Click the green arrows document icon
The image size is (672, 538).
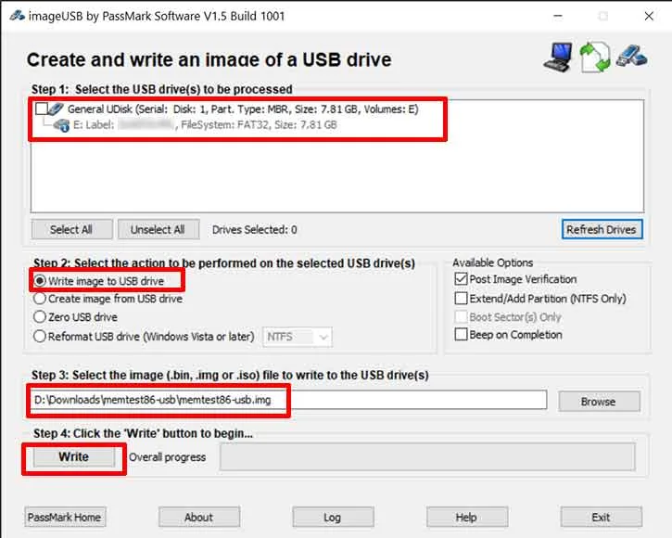(x=595, y=58)
